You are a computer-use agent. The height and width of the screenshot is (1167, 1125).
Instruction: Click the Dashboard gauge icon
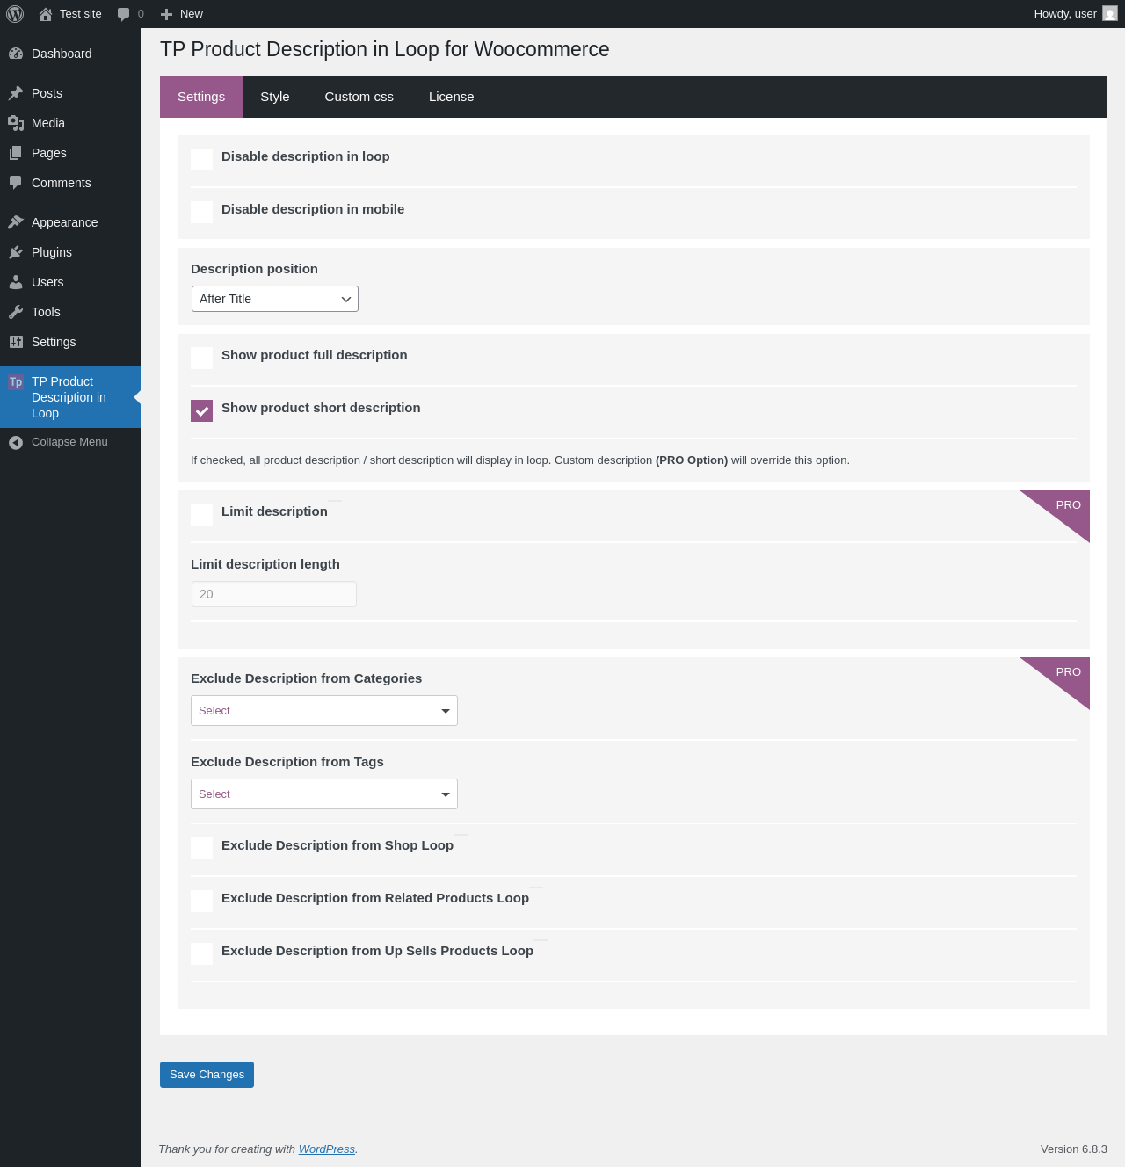coord(16,54)
